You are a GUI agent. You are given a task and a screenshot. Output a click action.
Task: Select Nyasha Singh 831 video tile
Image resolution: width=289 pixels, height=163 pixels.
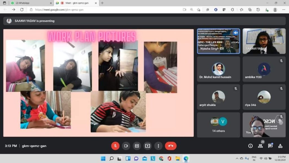[x=218, y=41]
